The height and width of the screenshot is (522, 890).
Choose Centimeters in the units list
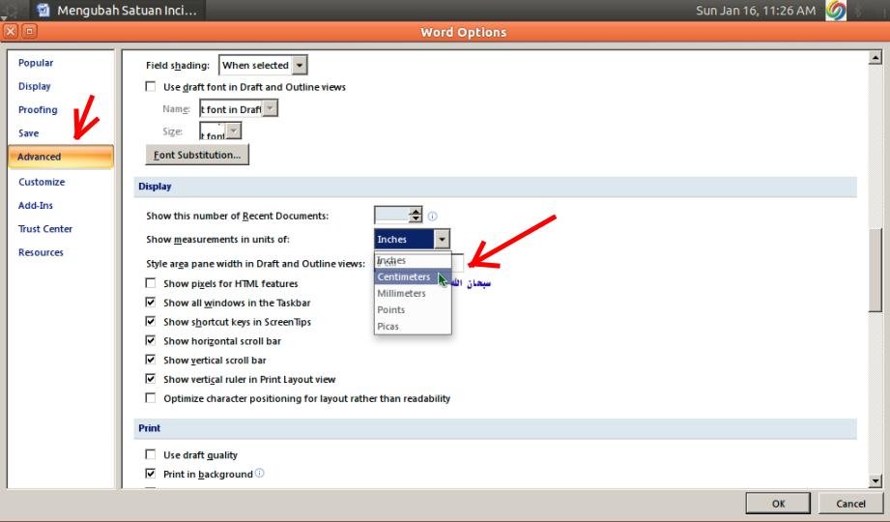413,276
